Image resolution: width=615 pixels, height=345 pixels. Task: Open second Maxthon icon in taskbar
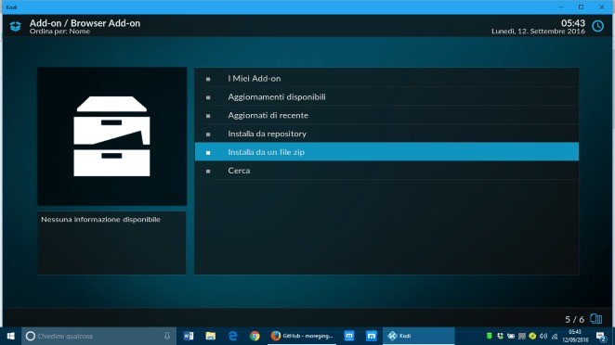[371, 336]
